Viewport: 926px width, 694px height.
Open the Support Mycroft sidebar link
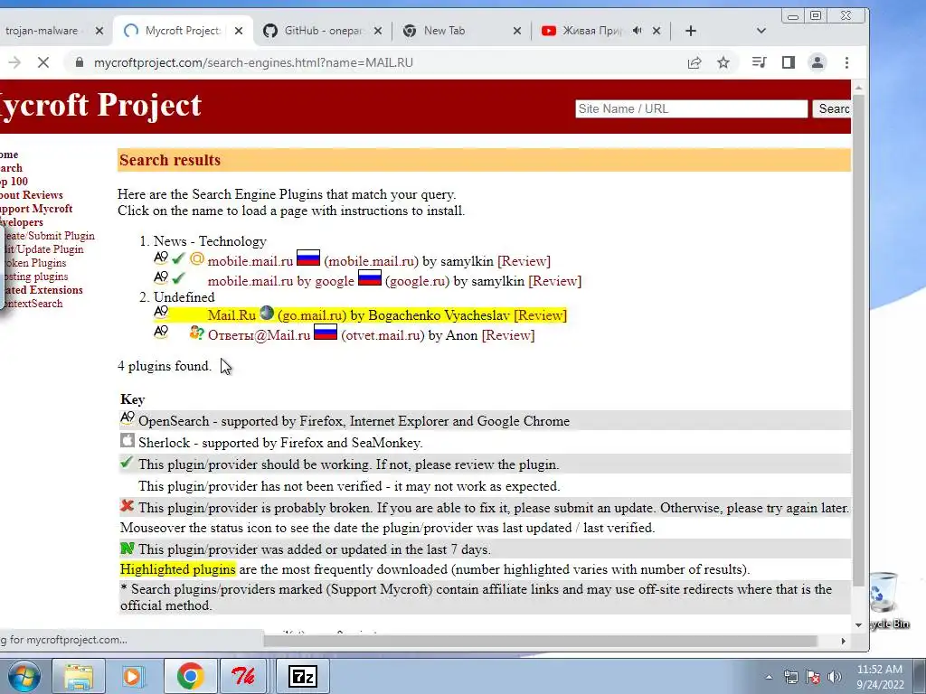click(x=36, y=209)
